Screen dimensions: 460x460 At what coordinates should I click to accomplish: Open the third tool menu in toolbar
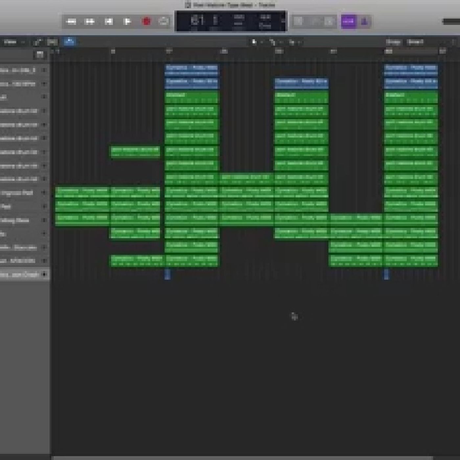click(x=294, y=42)
